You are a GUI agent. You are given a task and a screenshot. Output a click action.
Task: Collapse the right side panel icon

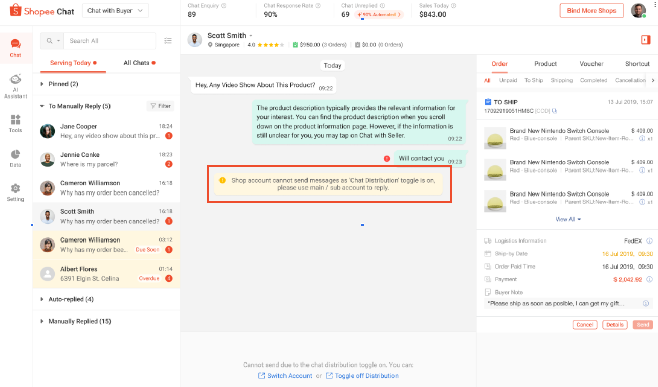click(x=645, y=40)
